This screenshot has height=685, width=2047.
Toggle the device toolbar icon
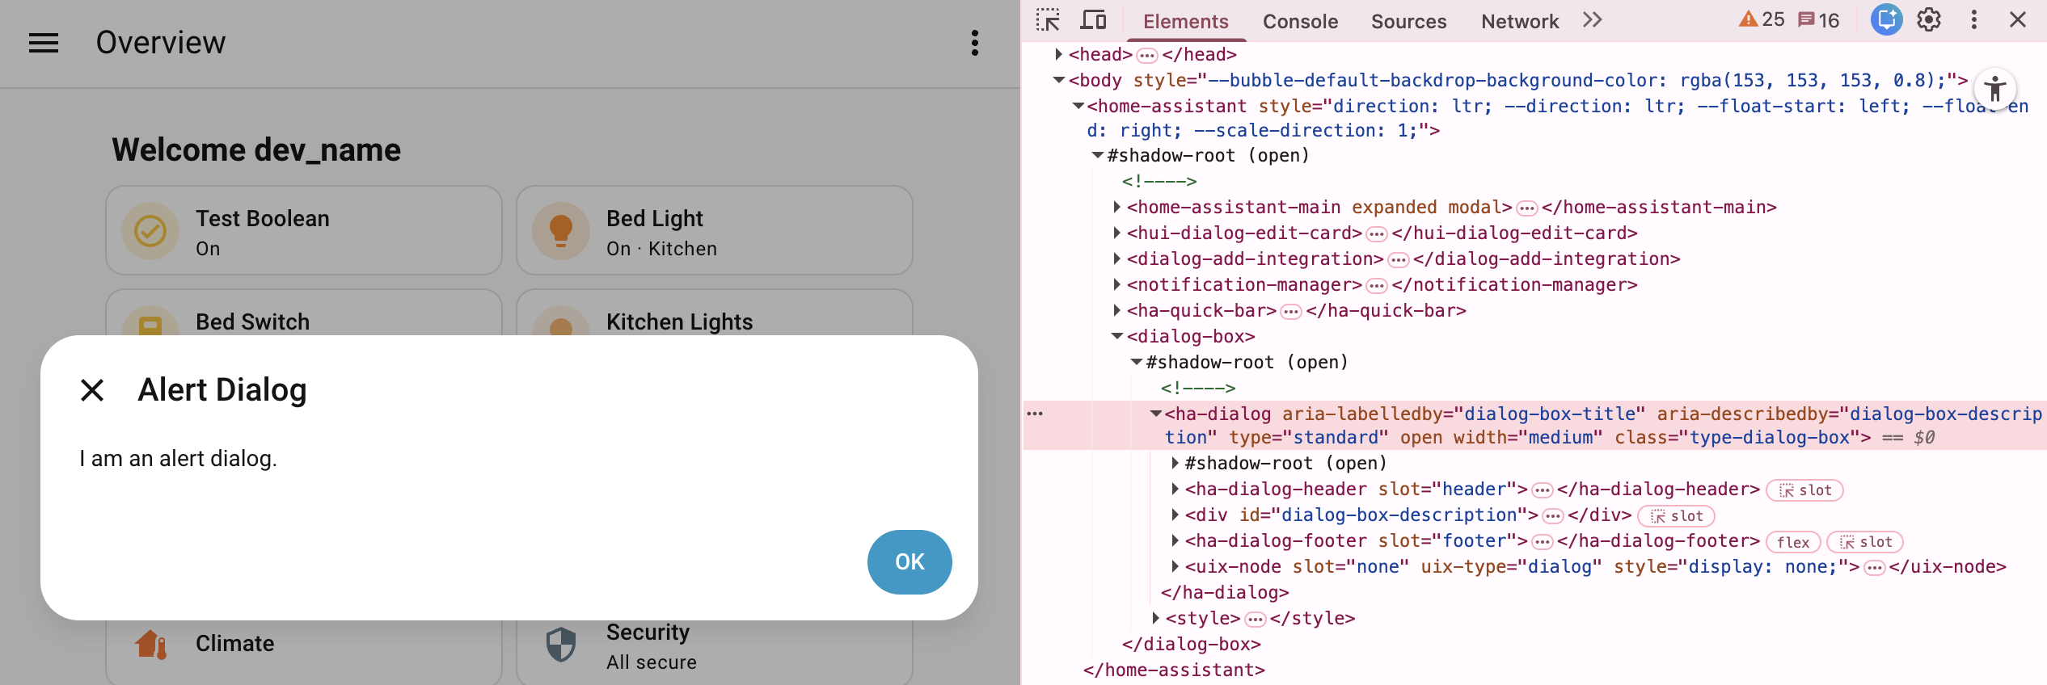1094,20
